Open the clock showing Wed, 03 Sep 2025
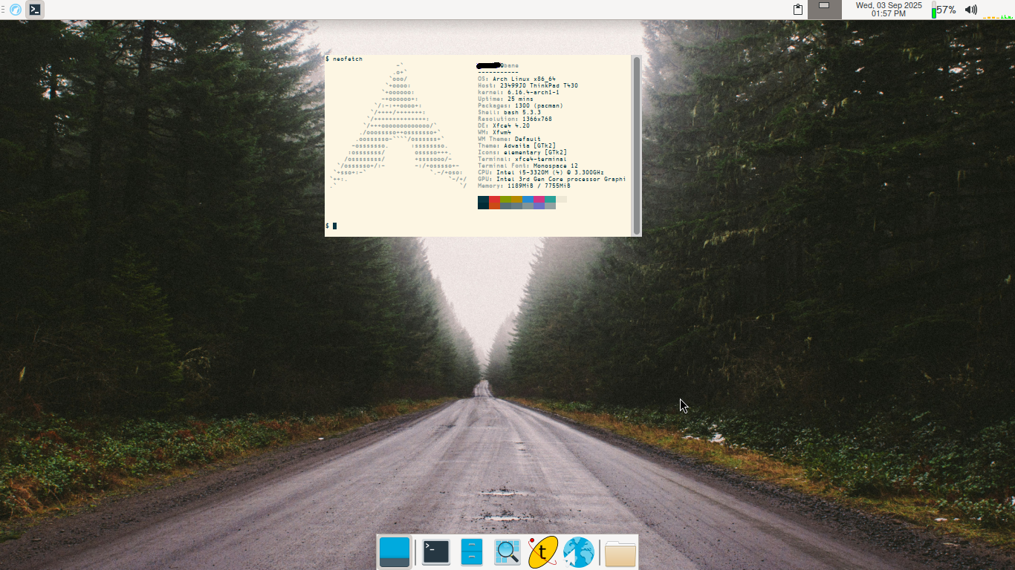Viewport: 1015px width, 570px height. (889, 10)
